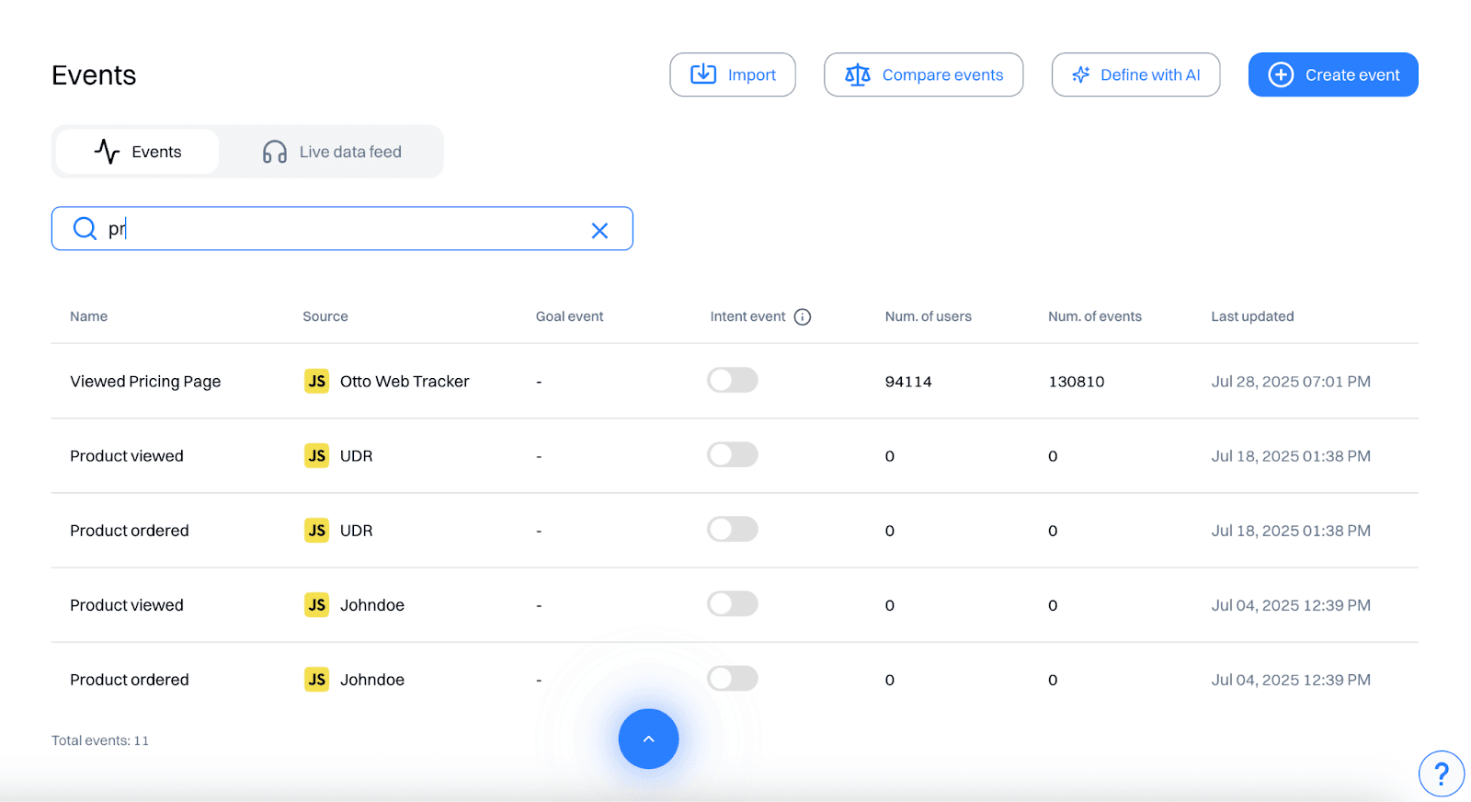This screenshot has width=1471, height=802.
Task: Switch to the Events tab
Action: 138,152
